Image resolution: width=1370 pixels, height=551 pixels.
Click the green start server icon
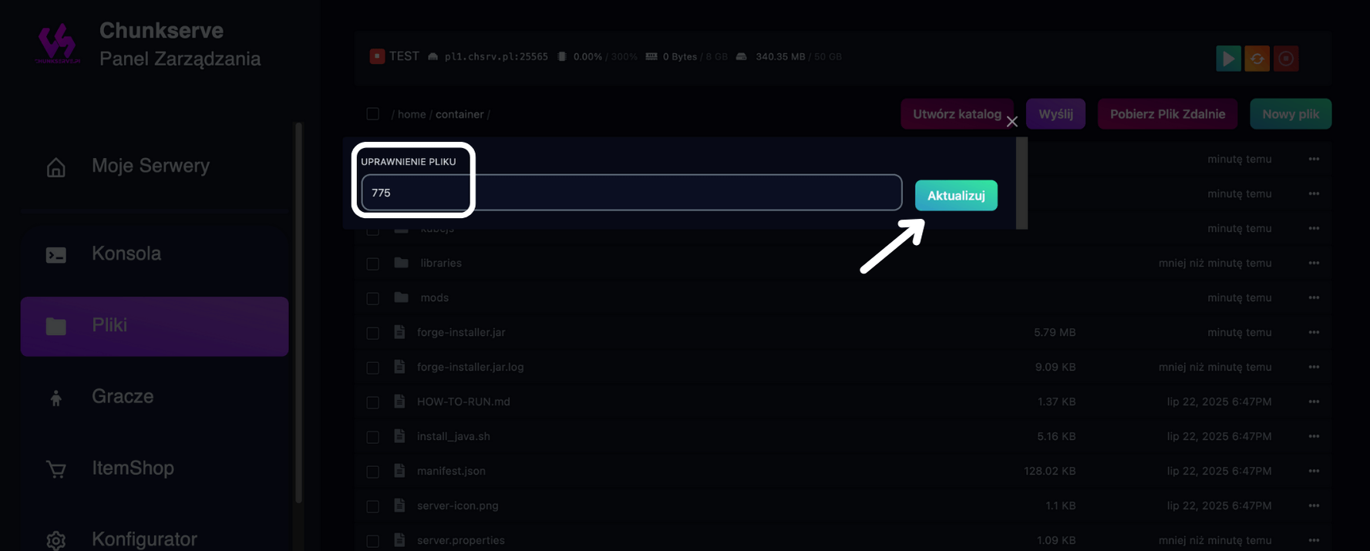[1228, 59]
